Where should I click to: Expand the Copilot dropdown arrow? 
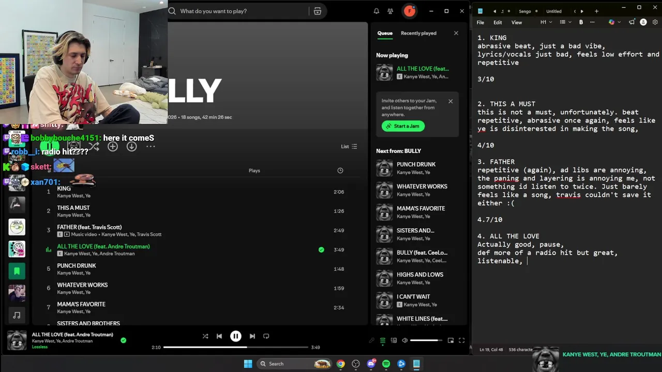click(619, 22)
